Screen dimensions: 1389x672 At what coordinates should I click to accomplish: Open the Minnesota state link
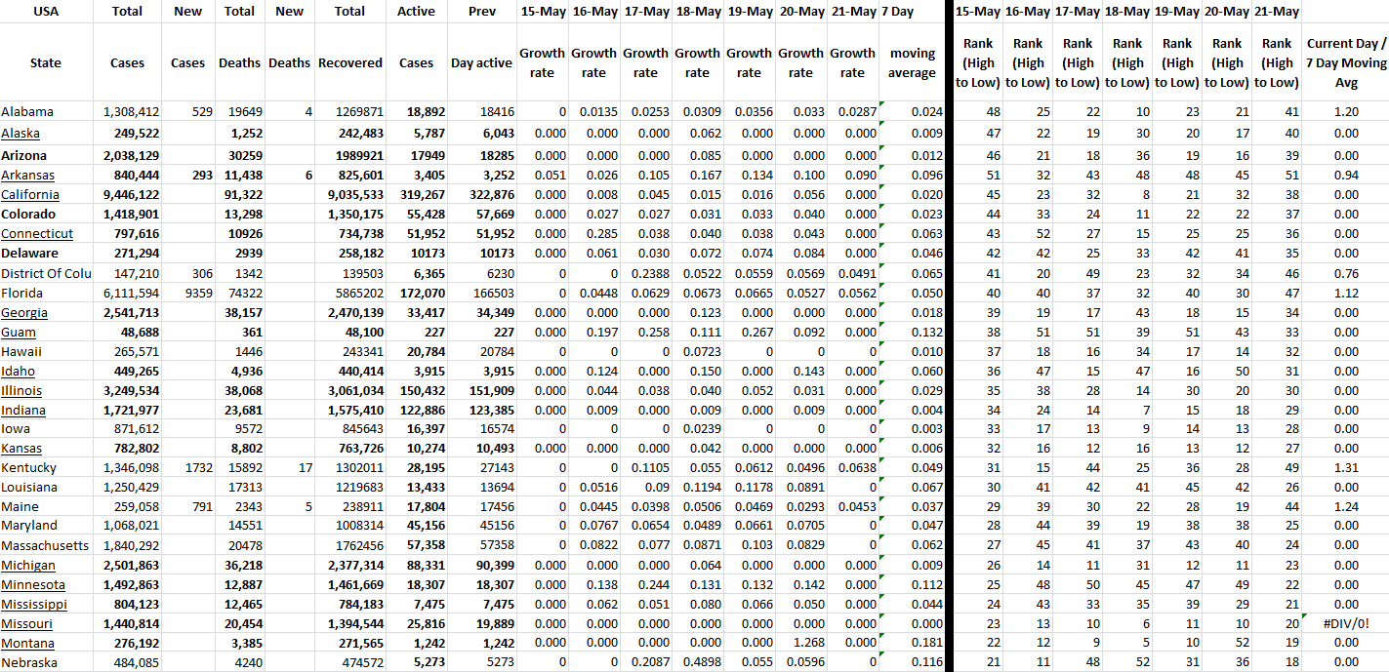[x=33, y=585]
